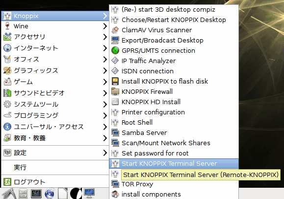Viewport: 284px width, 199px height.
Task: Expand the インターネット submenu arrow
Action: (x=105, y=48)
